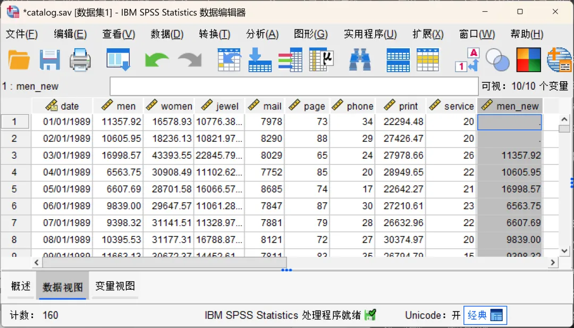Go to case toolbar icon
The width and height of the screenshot is (574, 328).
(229, 59)
